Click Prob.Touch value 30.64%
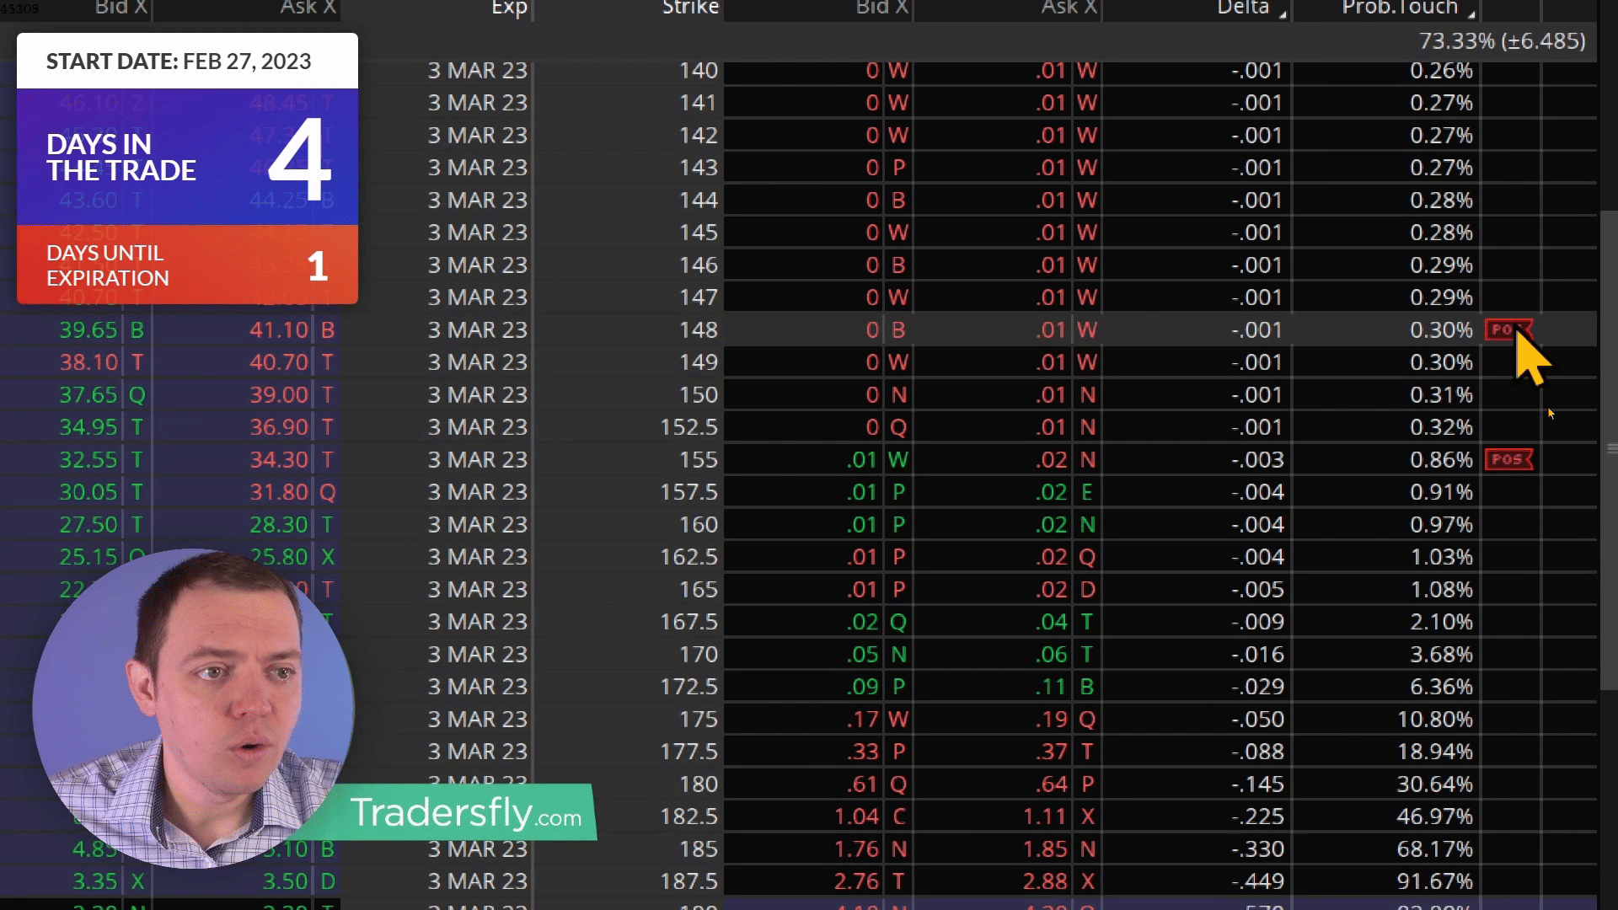The height and width of the screenshot is (910, 1618). coord(1434,784)
